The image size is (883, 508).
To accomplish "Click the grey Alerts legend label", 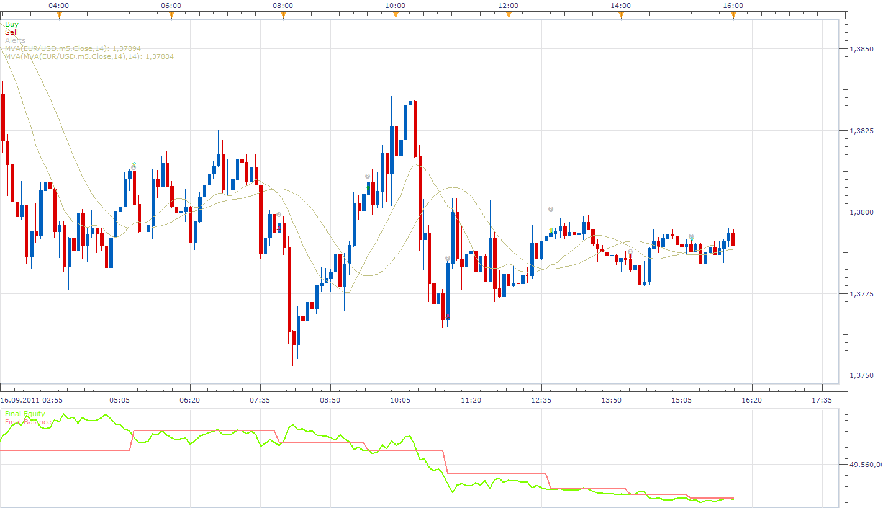I will pyautogui.click(x=16, y=40).
